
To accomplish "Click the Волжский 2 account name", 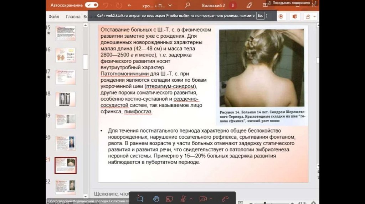I will pyautogui.click(x=214, y=5).
